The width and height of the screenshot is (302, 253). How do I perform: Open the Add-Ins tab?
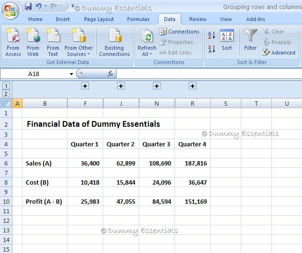click(256, 19)
